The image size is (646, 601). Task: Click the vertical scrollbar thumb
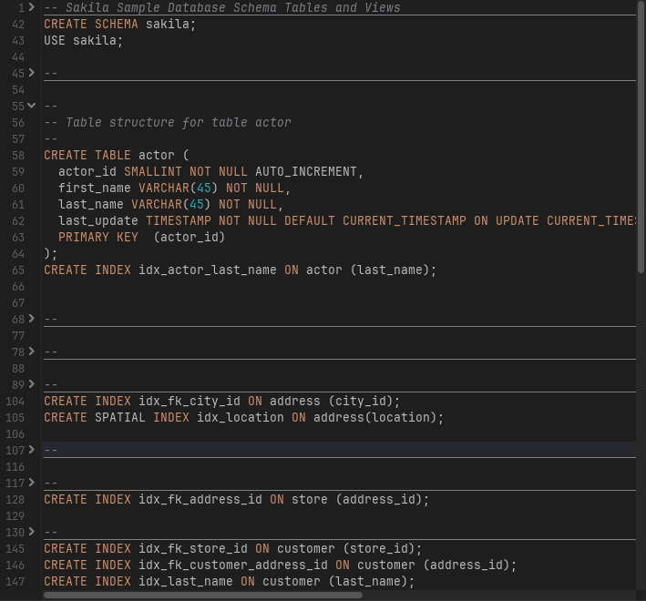pos(641,137)
